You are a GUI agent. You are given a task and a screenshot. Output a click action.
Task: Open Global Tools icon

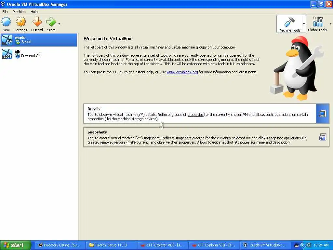[317, 22]
